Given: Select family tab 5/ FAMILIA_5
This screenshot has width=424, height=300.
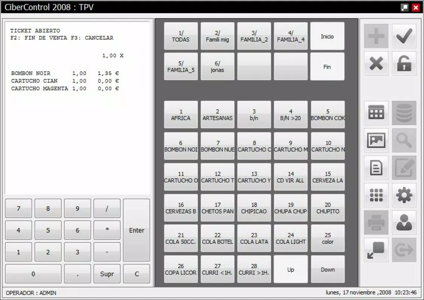Looking at the screenshot, I should (x=181, y=67).
